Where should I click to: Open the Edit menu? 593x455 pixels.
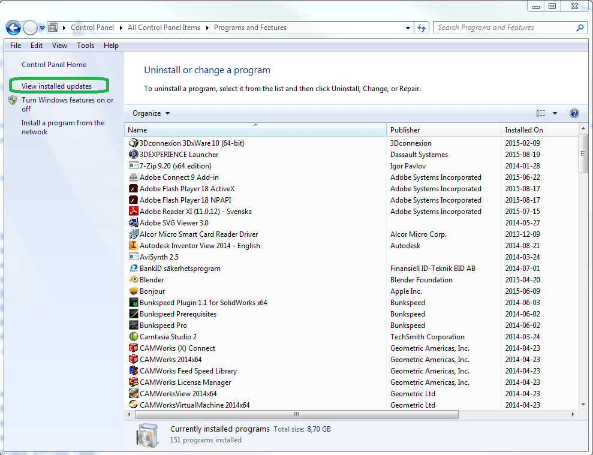pyautogui.click(x=37, y=46)
